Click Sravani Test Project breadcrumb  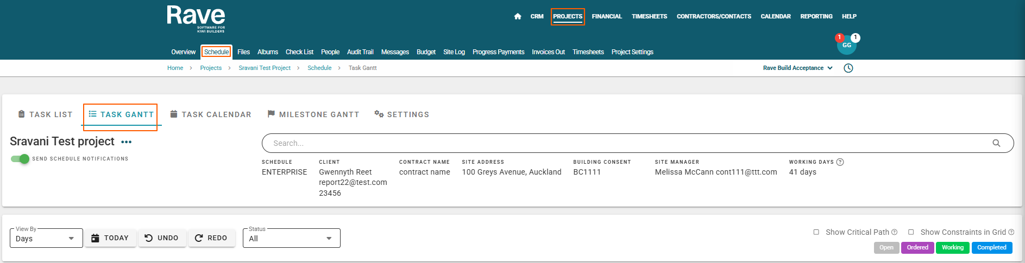265,68
